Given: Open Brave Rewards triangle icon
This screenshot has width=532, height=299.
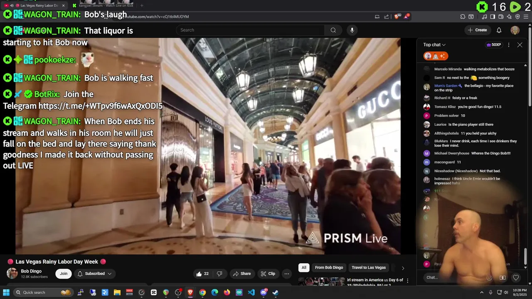Looking at the screenshot, I should [406, 17].
